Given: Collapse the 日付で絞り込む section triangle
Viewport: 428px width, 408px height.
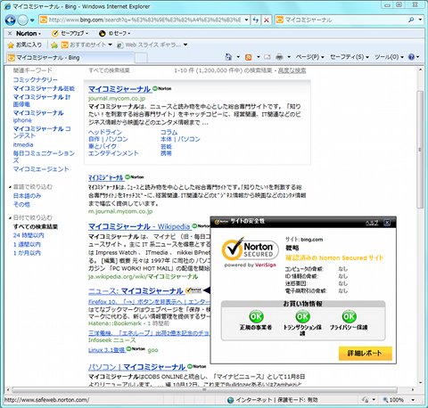Looking at the screenshot, I should click(10, 217).
